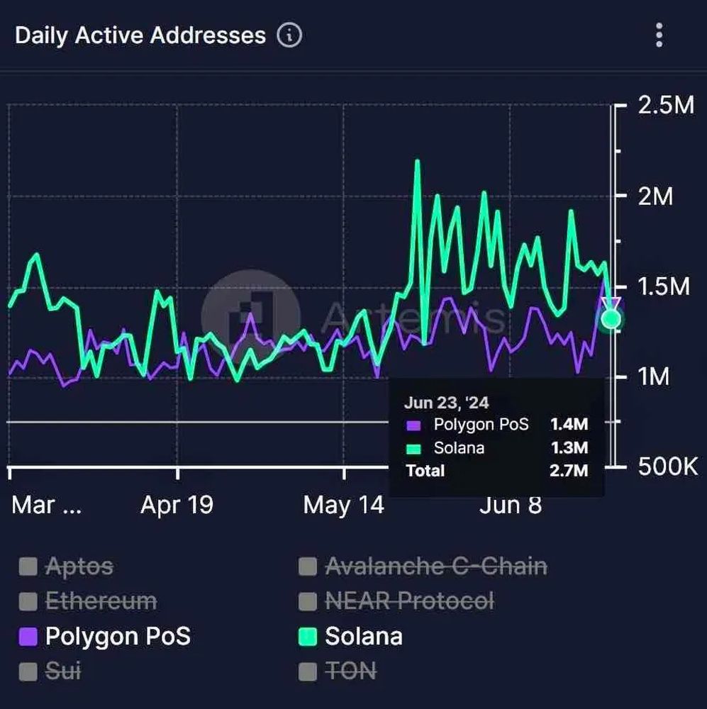707x709 pixels.
Task: Click the purple swatch in the tooltip
Action: click(x=413, y=425)
